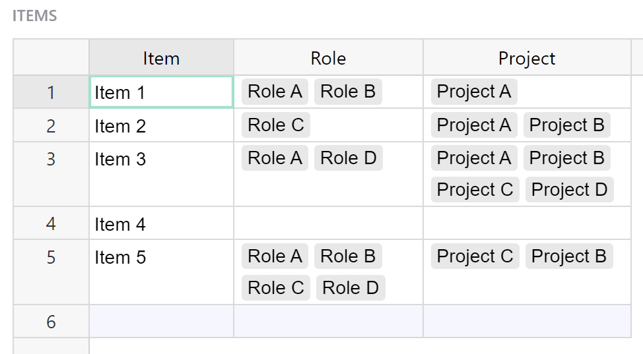The image size is (643, 354).
Task: Click the empty Role cell for Item 4
Action: pyautogui.click(x=328, y=223)
